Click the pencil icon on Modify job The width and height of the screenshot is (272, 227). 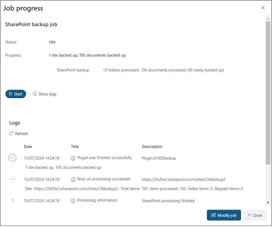(214, 215)
